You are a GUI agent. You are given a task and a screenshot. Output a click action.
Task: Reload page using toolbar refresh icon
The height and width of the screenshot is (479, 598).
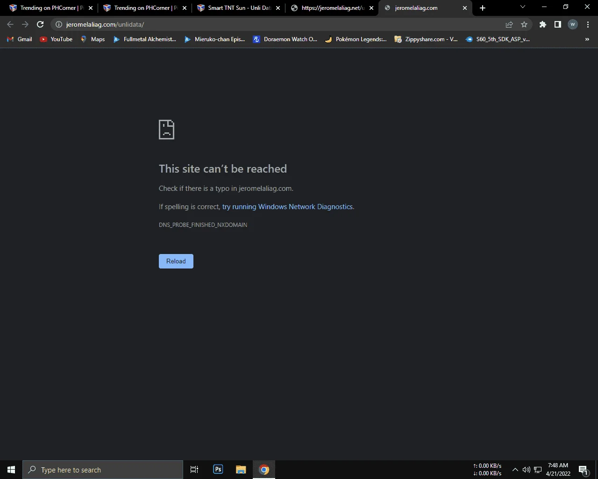click(40, 24)
